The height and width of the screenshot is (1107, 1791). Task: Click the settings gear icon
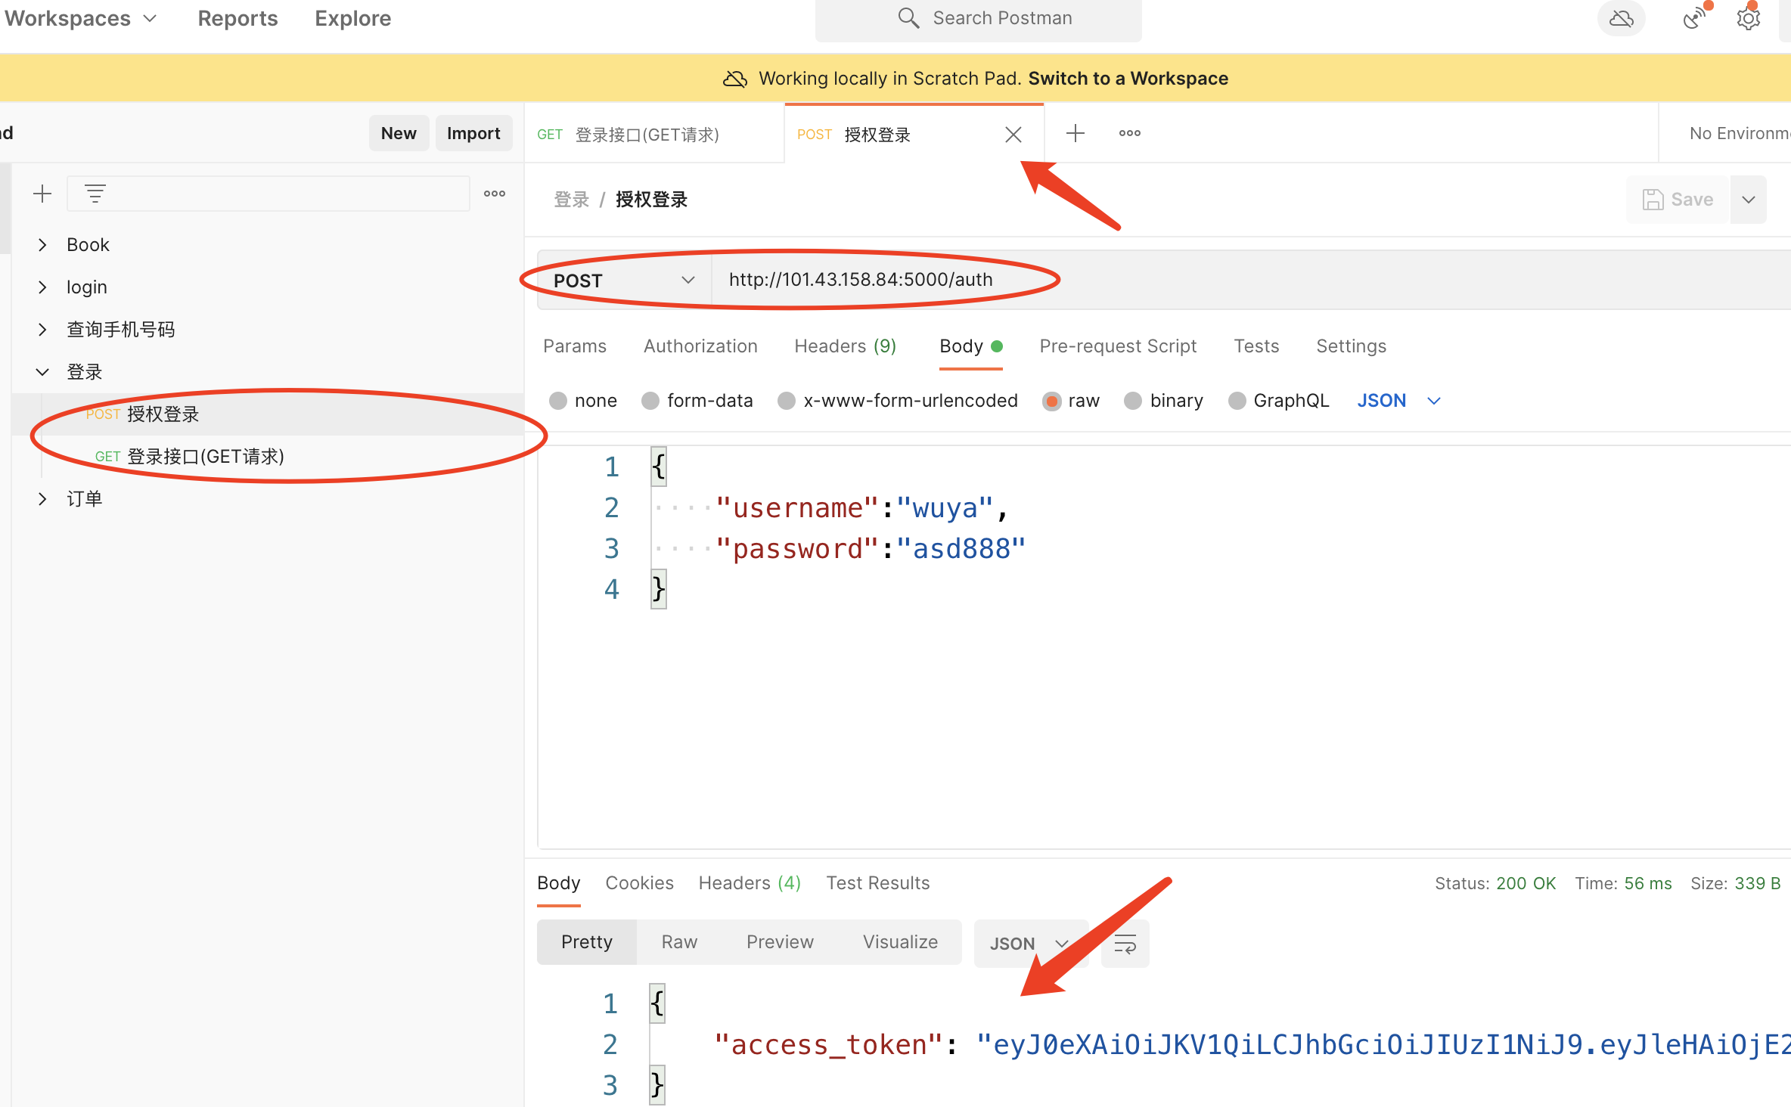pos(1748,18)
